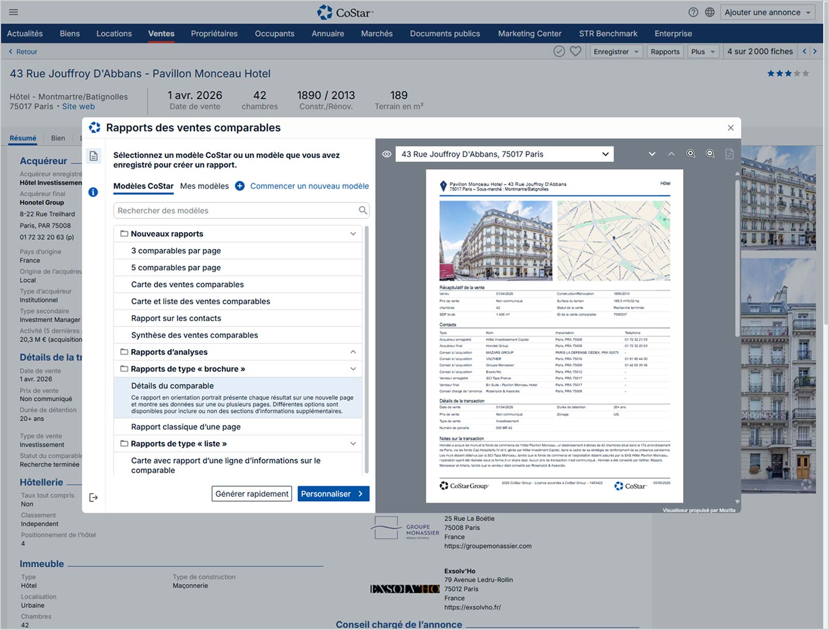The height and width of the screenshot is (630, 829).
Task: Click the plus icon for new template
Action: pyautogui.click(x=240, y=186)
